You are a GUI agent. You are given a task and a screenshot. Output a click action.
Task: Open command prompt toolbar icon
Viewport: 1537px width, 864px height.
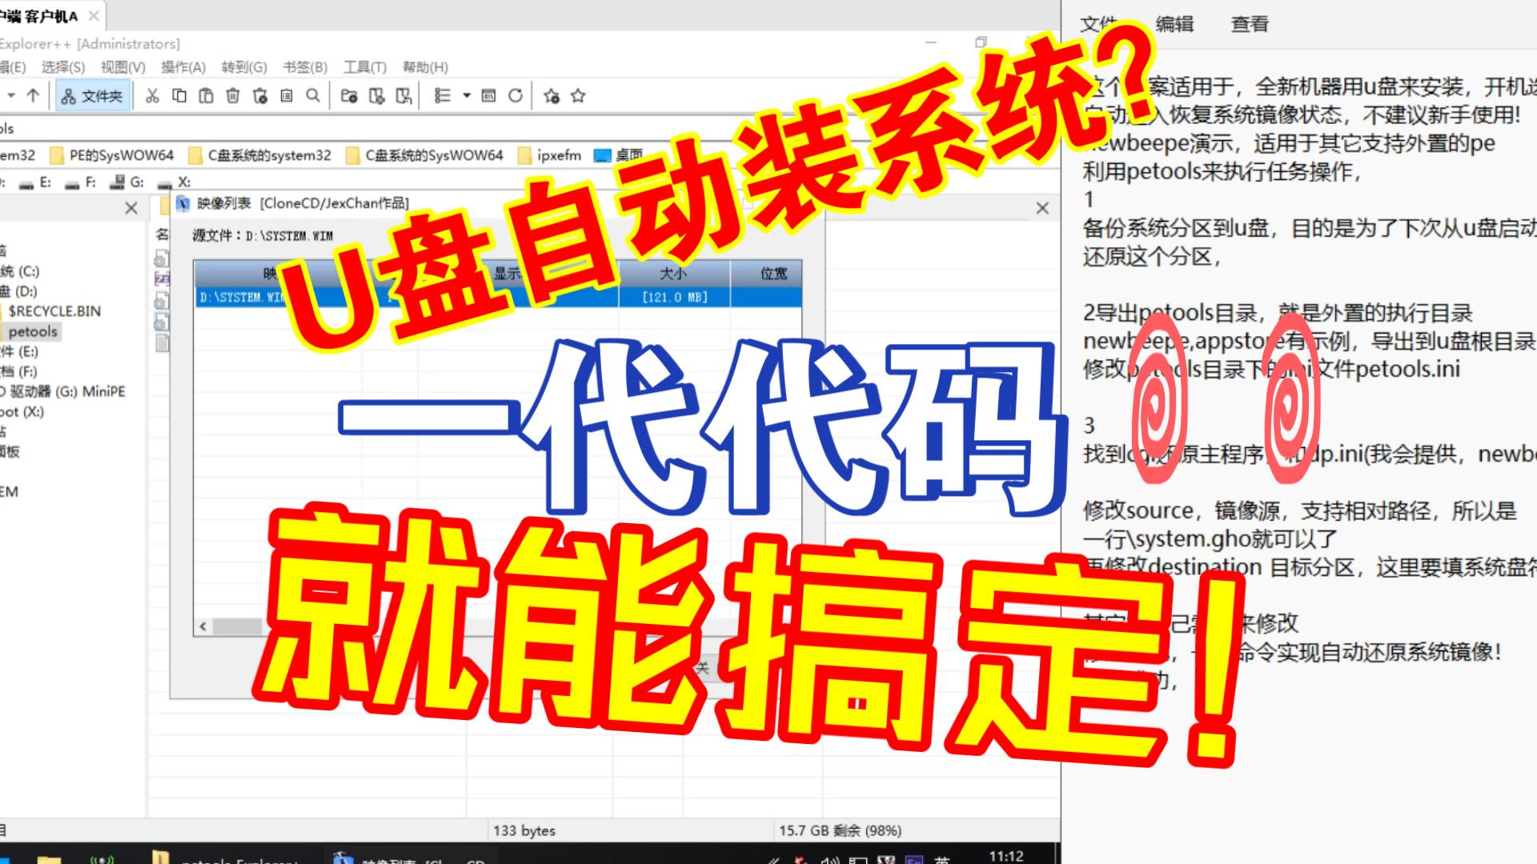[488, 96]
